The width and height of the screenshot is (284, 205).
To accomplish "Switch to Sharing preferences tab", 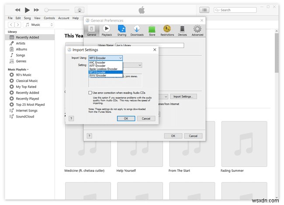I will [x=122, y=31].
